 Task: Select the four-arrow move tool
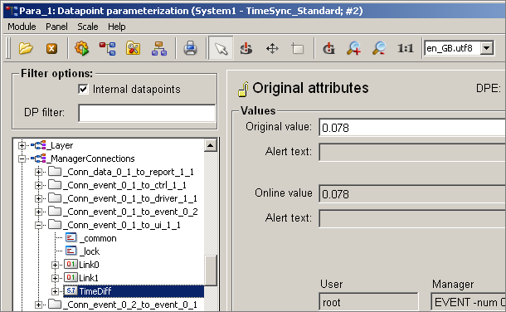coord(272,48)
